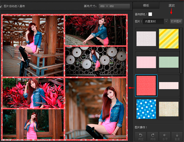This screenshot has height=142, width=184.
Task: Choose the light green texture thumbnail
Action: (169, 62)
